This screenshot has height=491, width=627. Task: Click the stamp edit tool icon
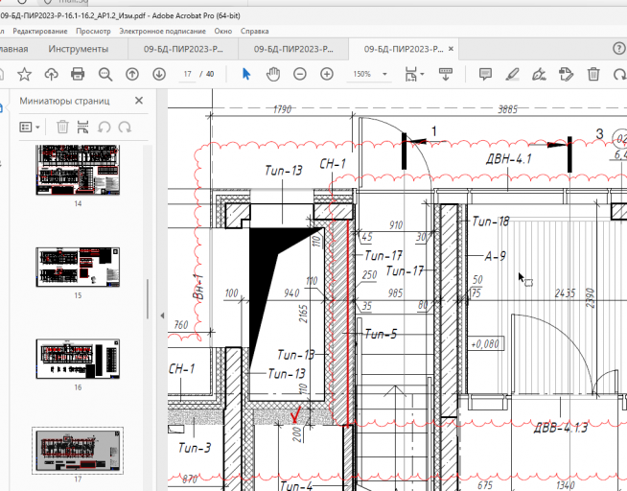click(x=566, y=75)
